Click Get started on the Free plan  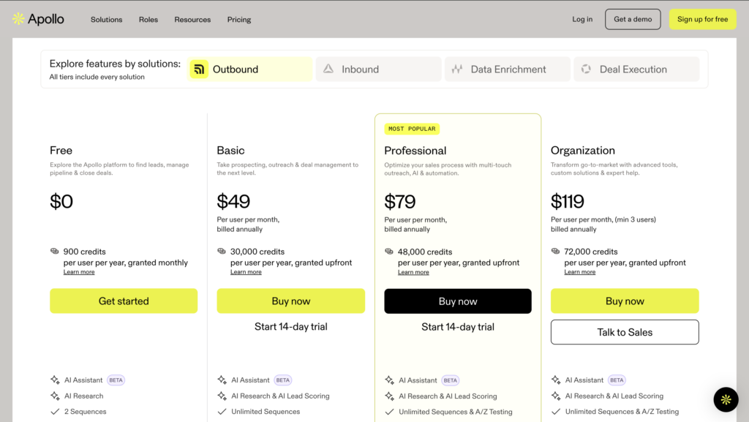124,301
